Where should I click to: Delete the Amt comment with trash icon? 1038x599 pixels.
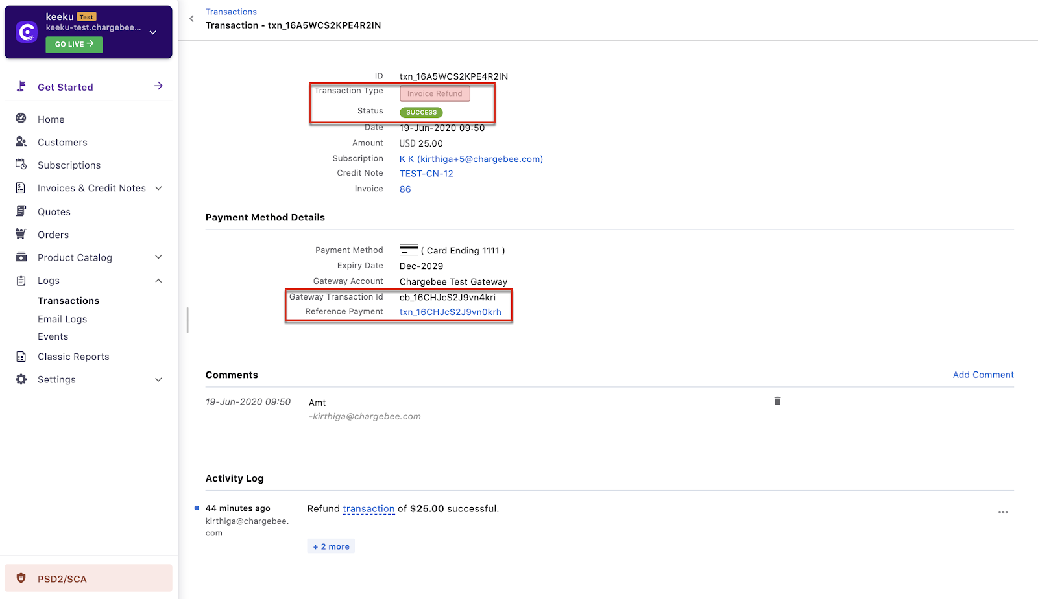coord(777,401)
